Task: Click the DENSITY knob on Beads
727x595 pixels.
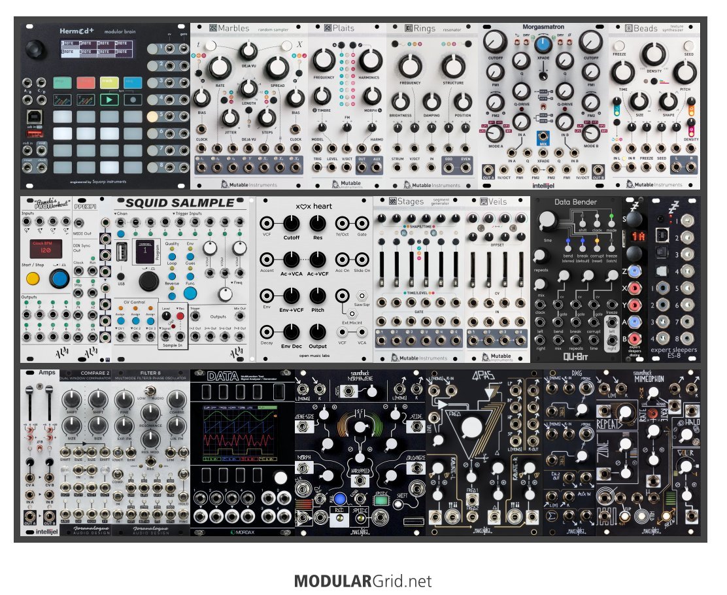Action: click(654, 55)
